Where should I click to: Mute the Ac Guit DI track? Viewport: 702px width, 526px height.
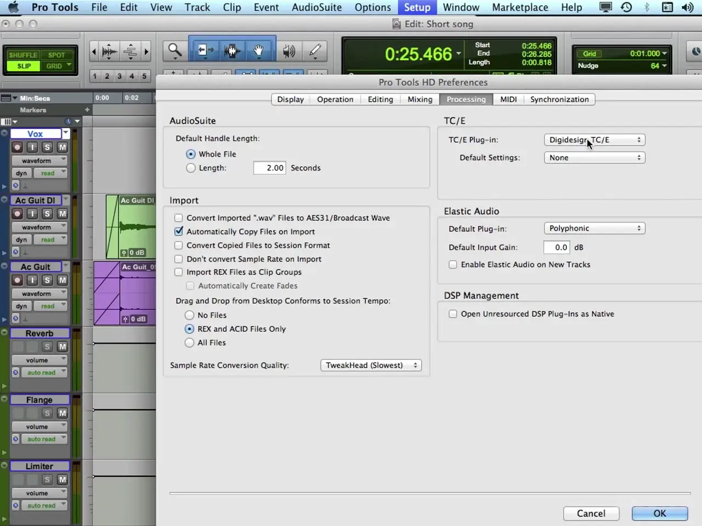point(63,214)
